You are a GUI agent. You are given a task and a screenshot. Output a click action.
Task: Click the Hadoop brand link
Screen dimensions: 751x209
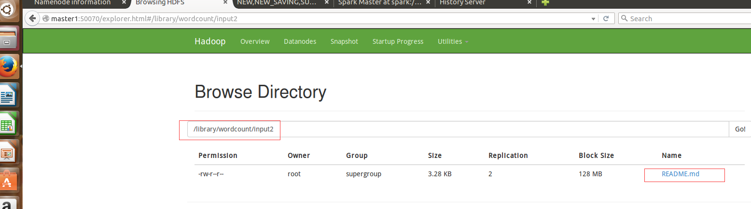210,41
